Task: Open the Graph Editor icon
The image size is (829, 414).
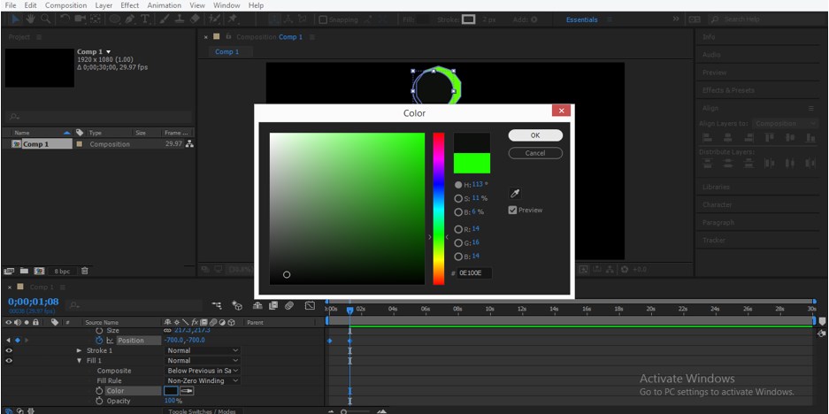Action: [310, 305]
